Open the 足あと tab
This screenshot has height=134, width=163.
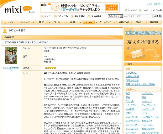click(x=139, y=22)
